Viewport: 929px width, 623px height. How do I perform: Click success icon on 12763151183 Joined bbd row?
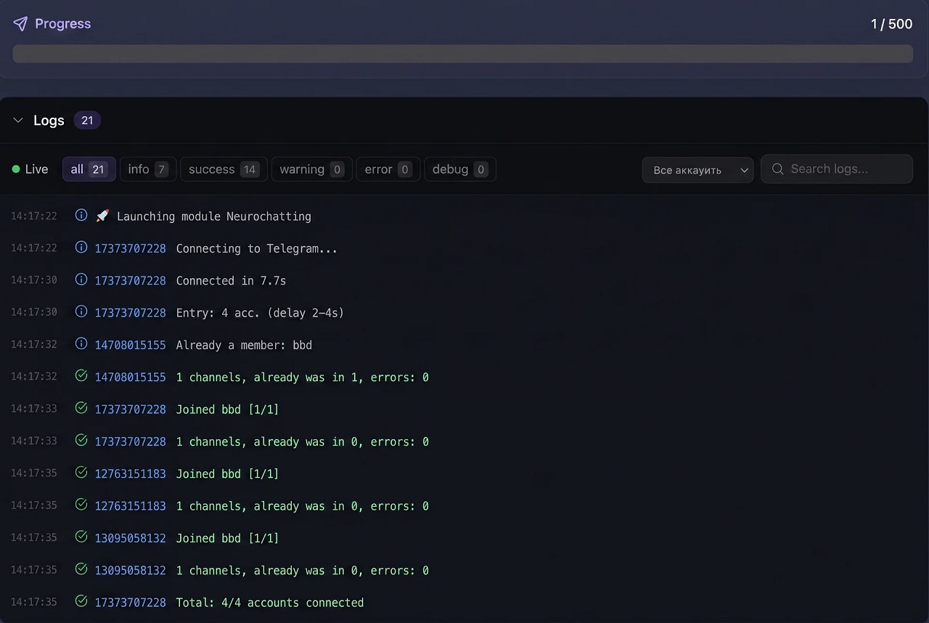pyautogui.click(x=81, y=473)
